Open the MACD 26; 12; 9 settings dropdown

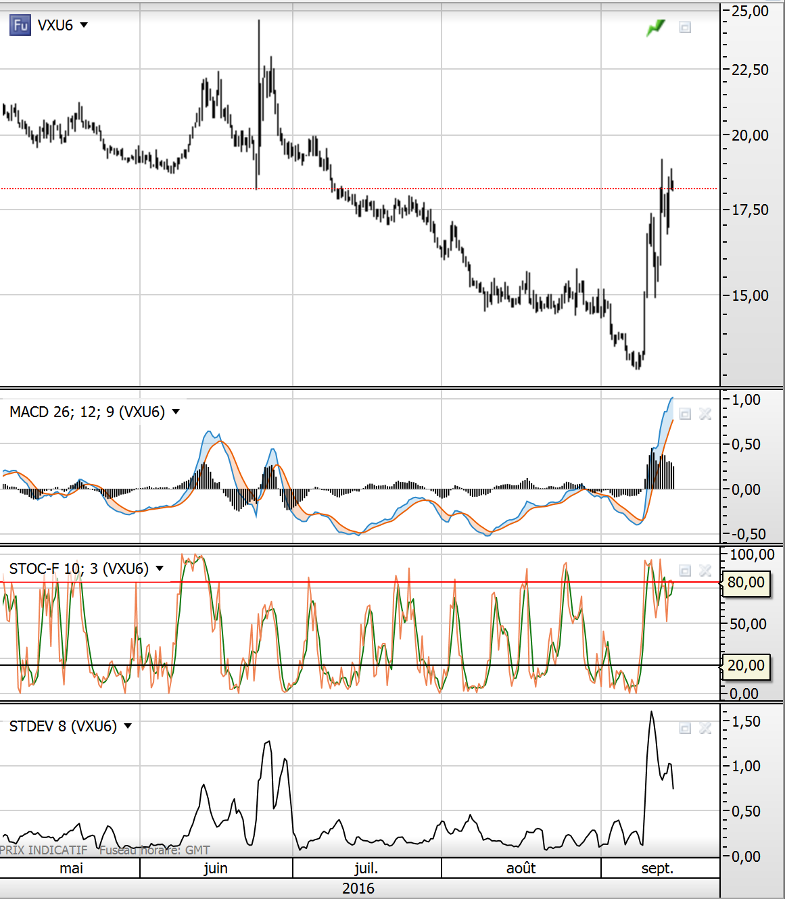pyautogui.click(x=176, y=412)
